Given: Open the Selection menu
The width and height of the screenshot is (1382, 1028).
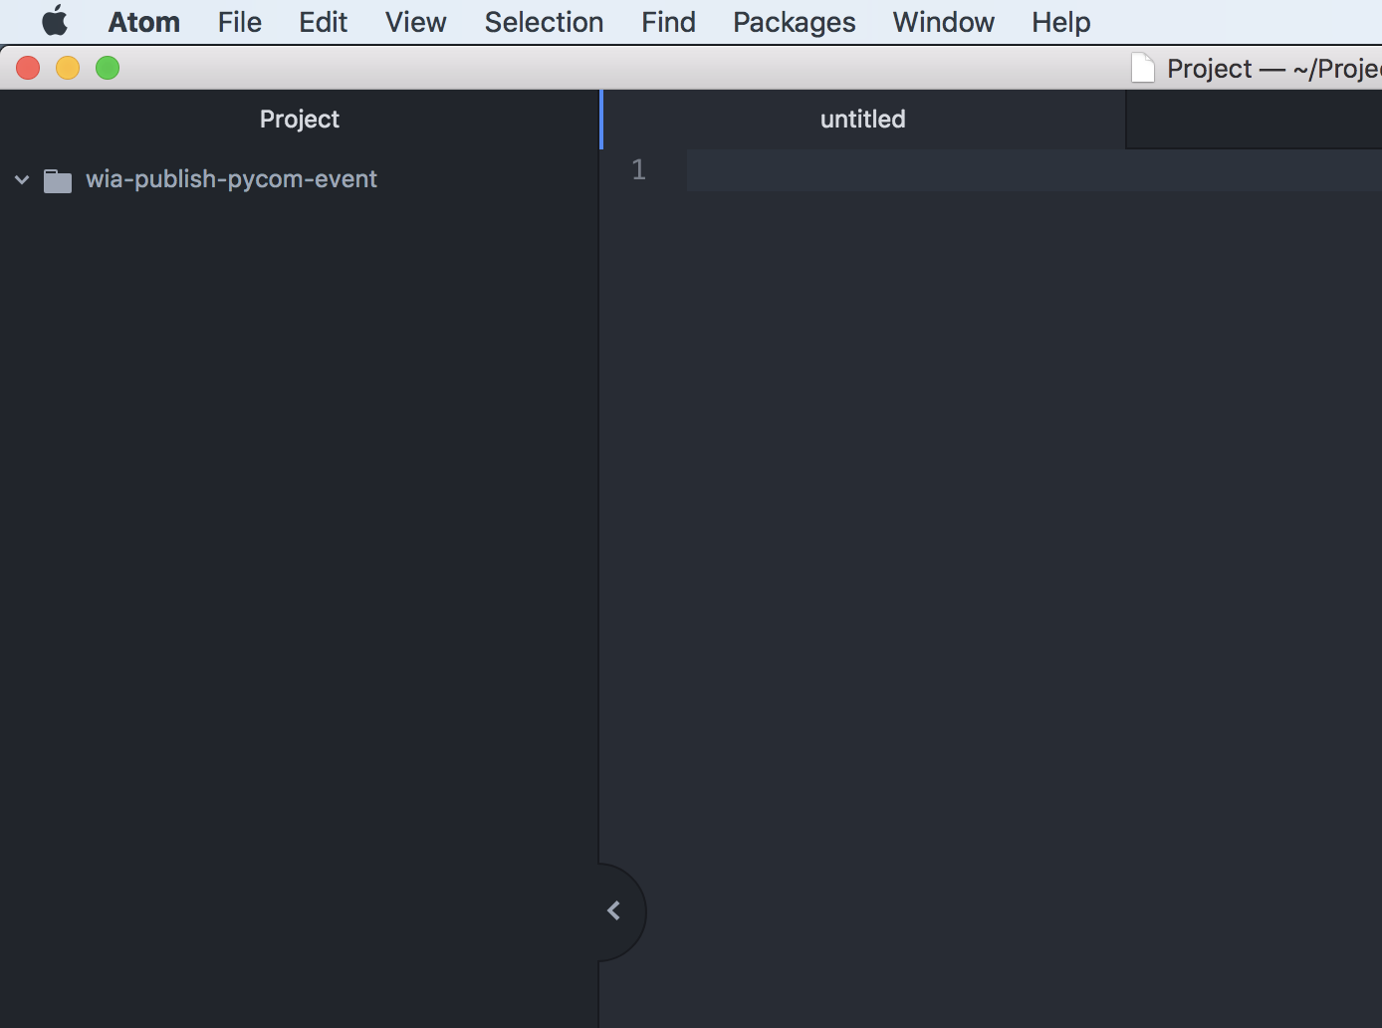Looking at the screenshot, I should pos(544,22).
